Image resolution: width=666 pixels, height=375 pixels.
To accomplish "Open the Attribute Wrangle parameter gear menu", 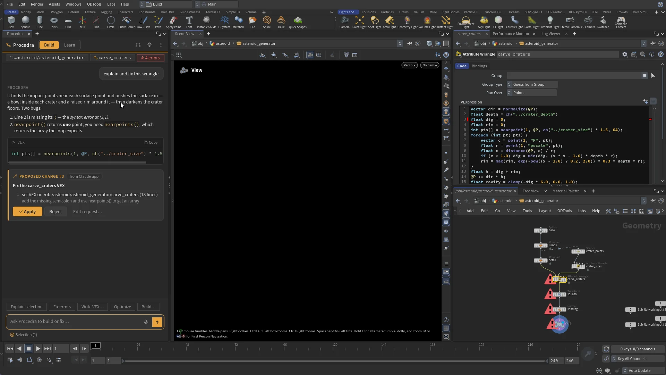I will (625, 54).
